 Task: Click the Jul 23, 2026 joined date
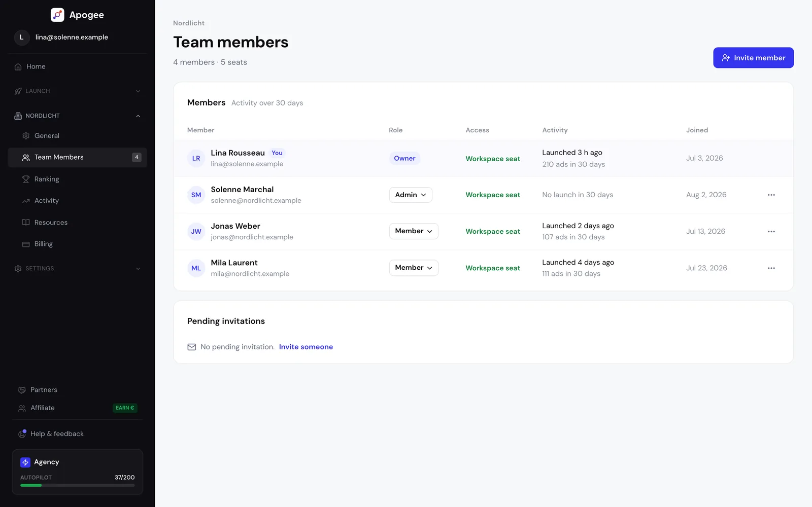tap(706, 268)
